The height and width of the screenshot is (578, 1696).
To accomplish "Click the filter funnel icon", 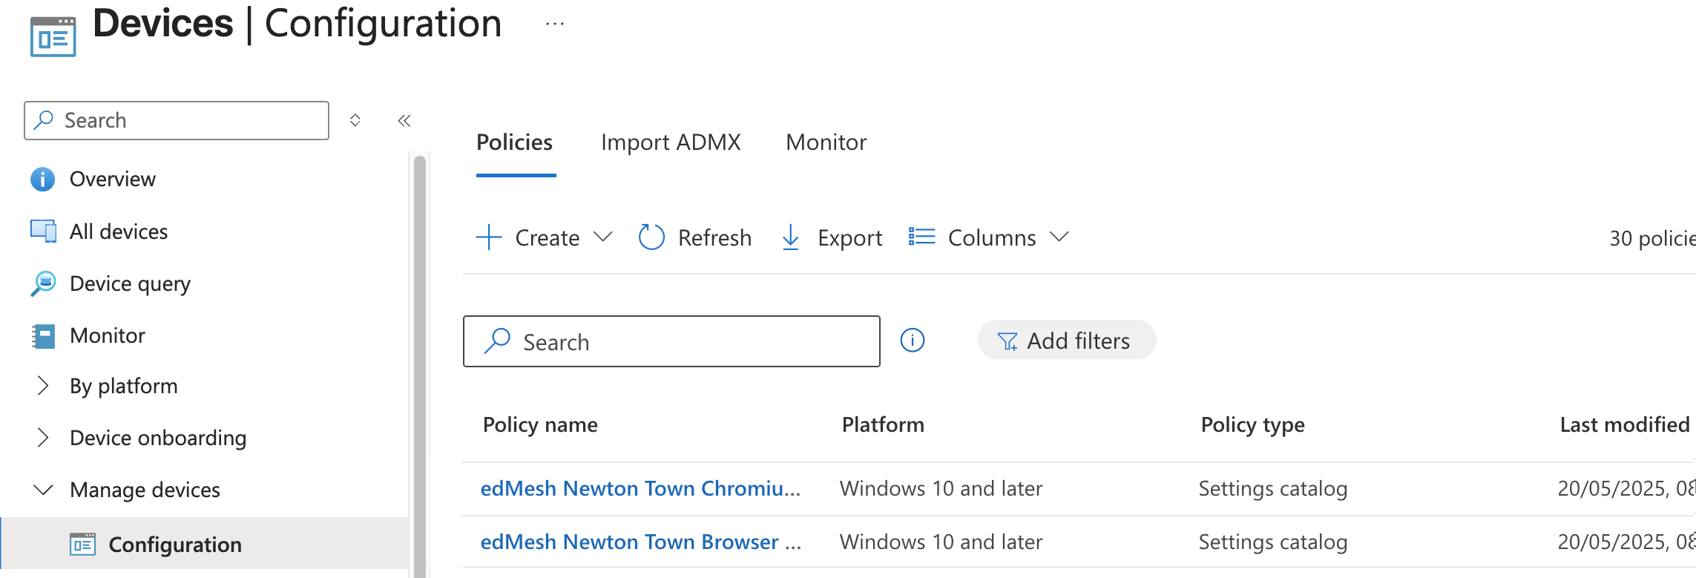I will tap(1008, 341).
